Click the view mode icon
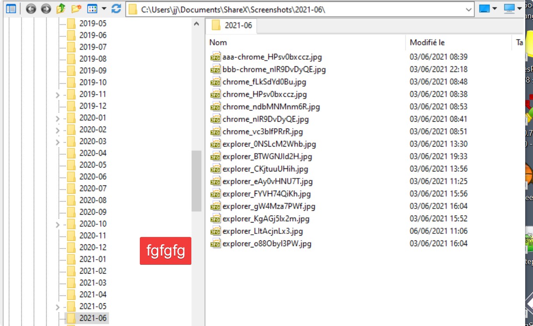Viewport: 533px width, 326px height. click(x=92, y=9)
